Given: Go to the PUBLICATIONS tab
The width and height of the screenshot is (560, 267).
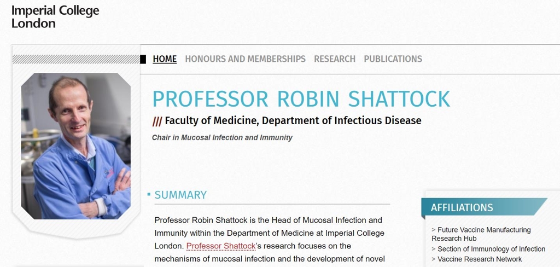Looking at the screenshot, I should coord(393,59).
